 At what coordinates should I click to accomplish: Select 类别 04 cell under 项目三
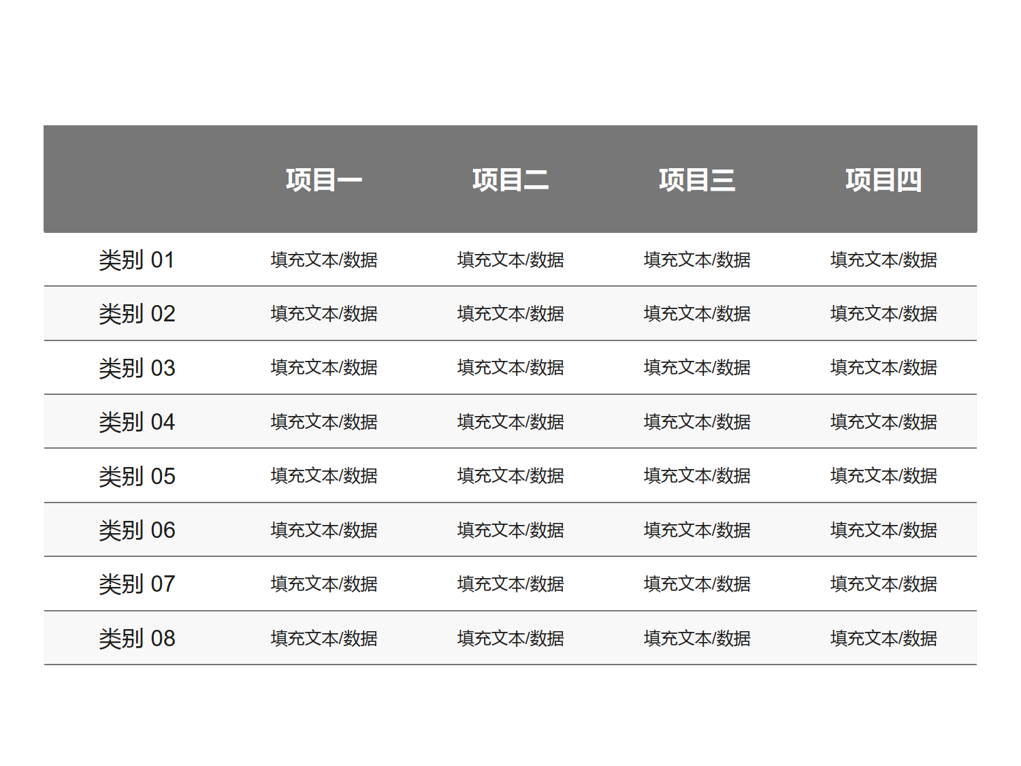[x=697, y=421]
